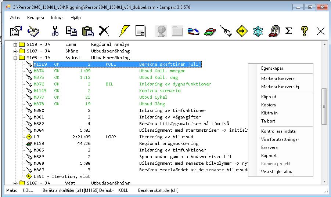This screenshot has height=197, width=331.
Task: Click the macro hand-pointer toolbar icon
Action: pos(226,31)
